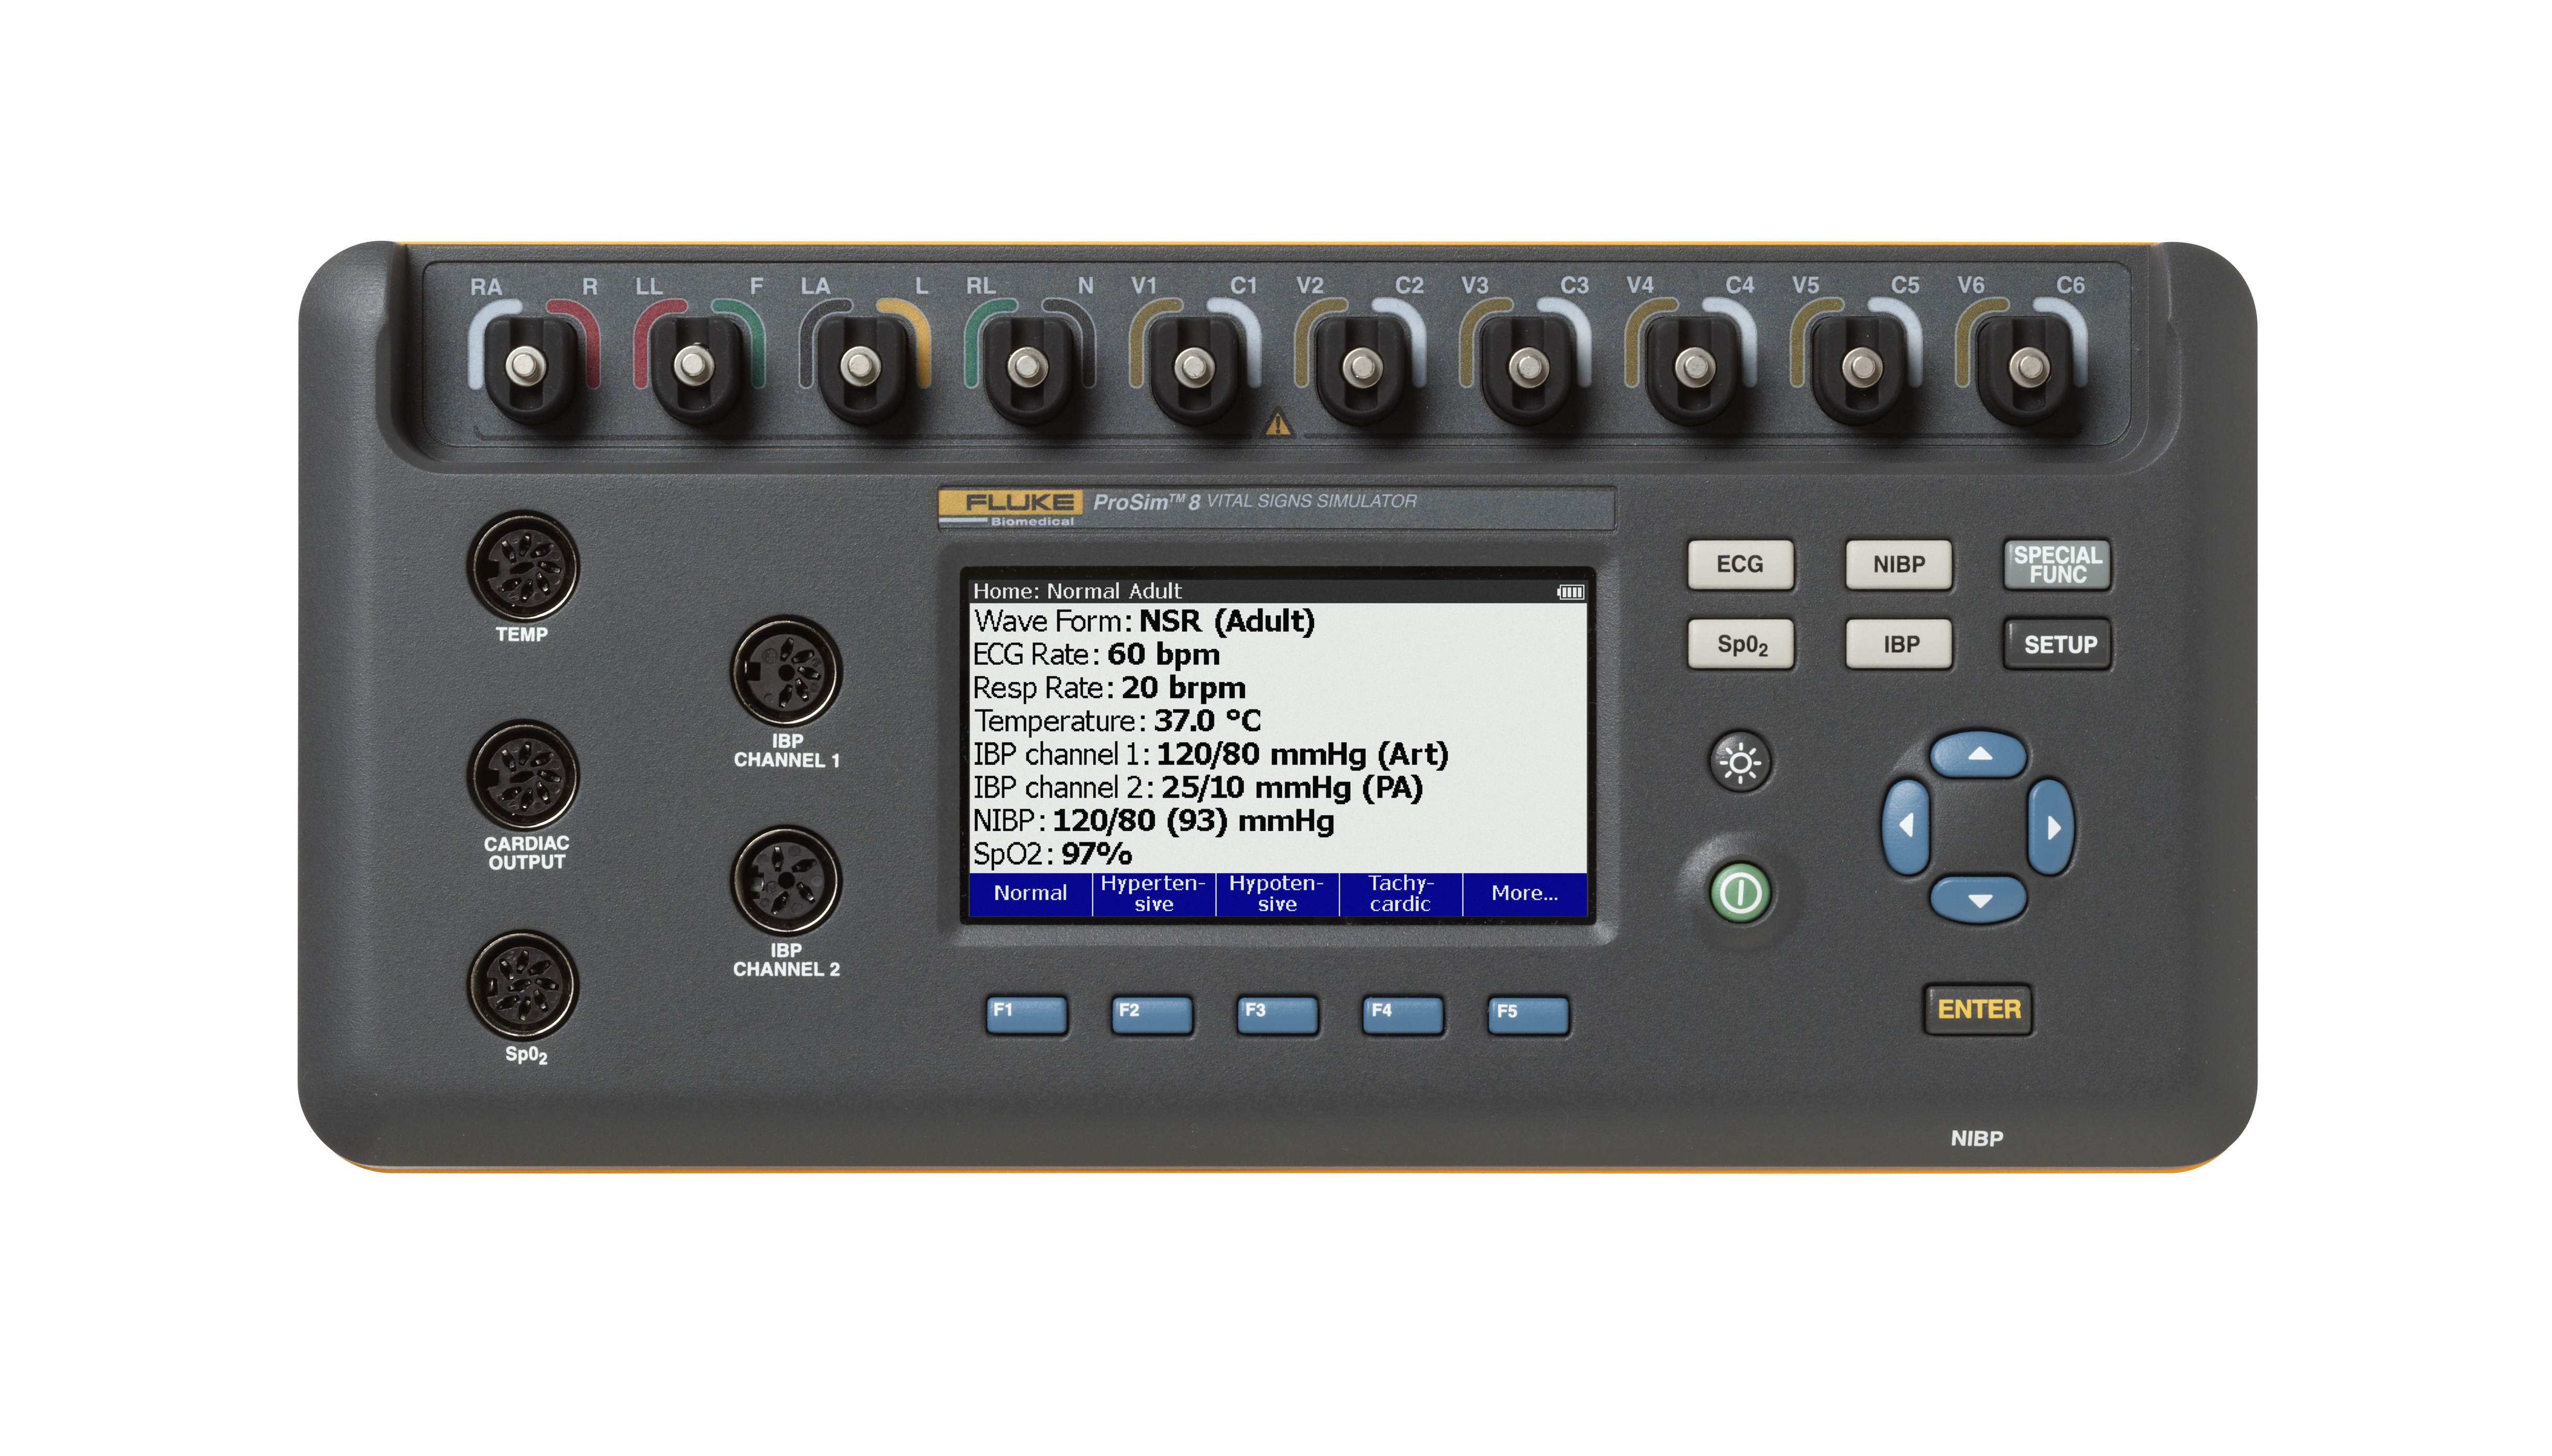Click the V4/C4 ECG lead post
This screenshot has width=2552, height=1456.
coord(1695,367)
